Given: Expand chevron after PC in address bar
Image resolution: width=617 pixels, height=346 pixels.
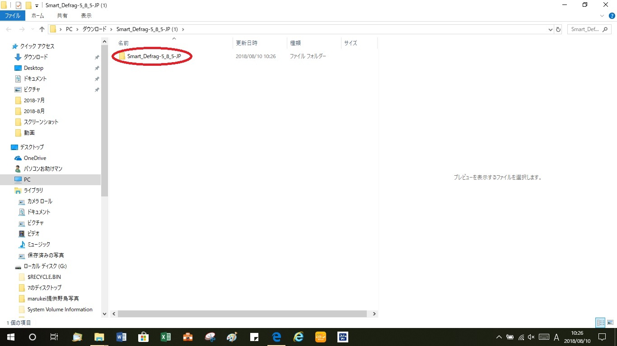Looking at the screenshot, I should point(77,29).
